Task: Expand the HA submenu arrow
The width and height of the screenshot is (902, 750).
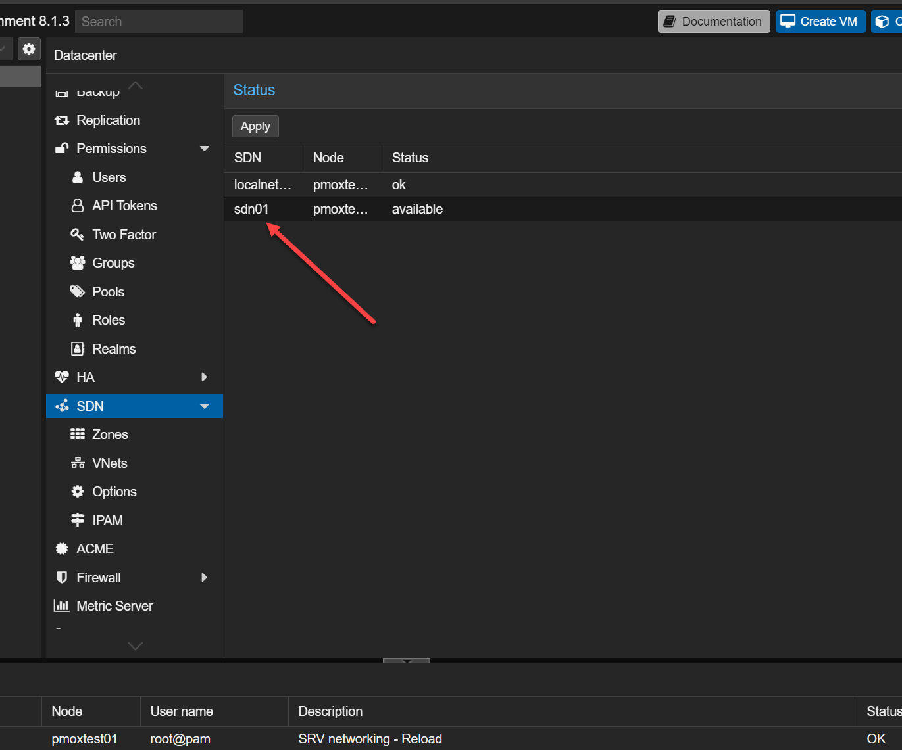Action: tap(204, 377)
